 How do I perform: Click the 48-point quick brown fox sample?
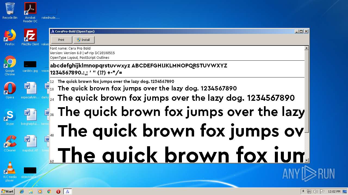coord(181,131)
